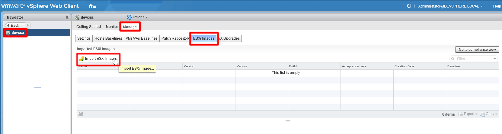Switch to Monitor tab
This screenshot has width=502, height=134.
pos(112,27)
